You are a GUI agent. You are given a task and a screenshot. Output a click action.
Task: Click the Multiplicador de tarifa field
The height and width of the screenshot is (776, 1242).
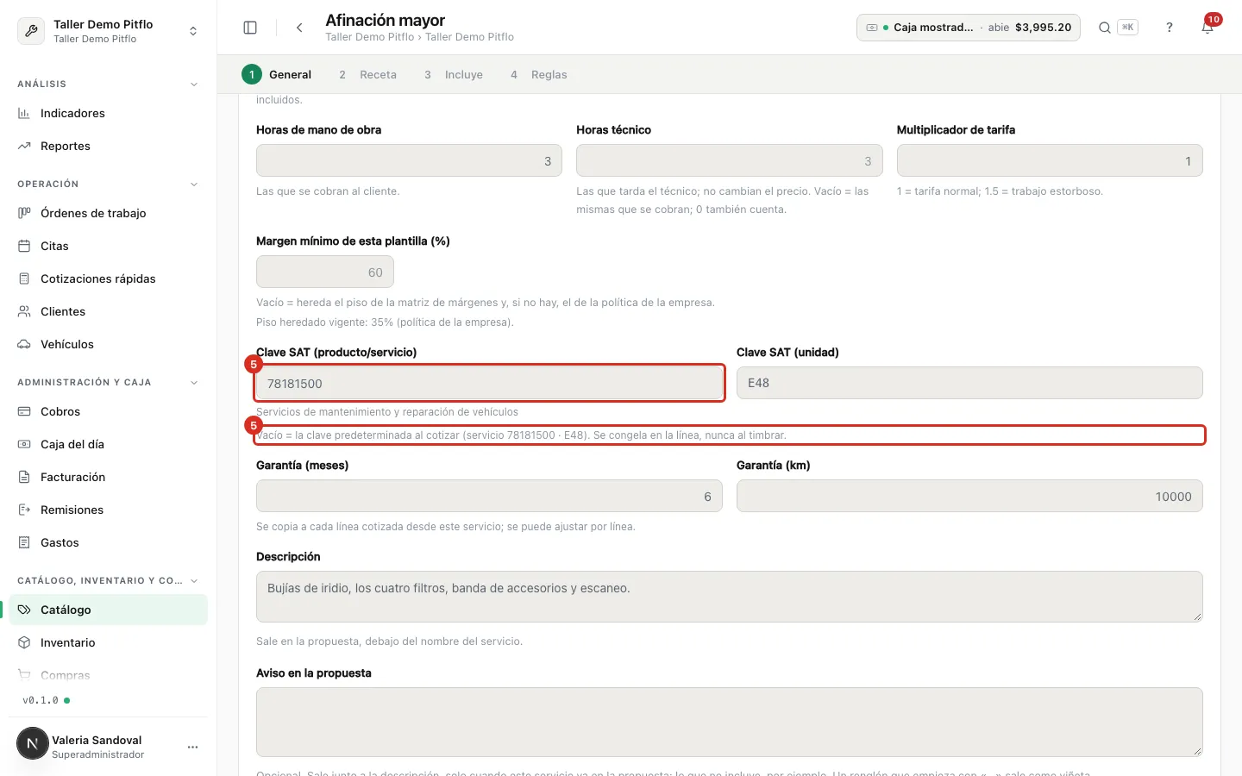(1050, 161)
